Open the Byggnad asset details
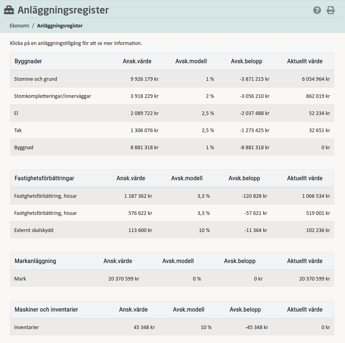The image size is (345, 343). click(24, 148)
